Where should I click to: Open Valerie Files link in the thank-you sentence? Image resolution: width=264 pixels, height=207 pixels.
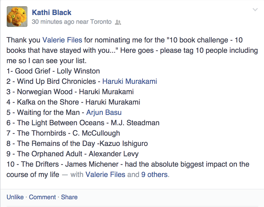(x=62, y=40)
